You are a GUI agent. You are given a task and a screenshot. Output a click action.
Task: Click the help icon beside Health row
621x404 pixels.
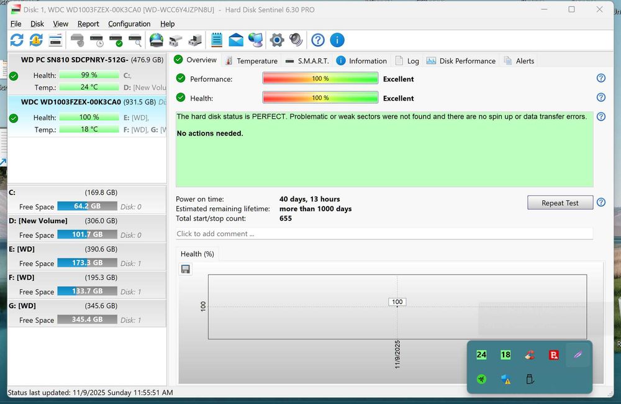coord(601,97)
